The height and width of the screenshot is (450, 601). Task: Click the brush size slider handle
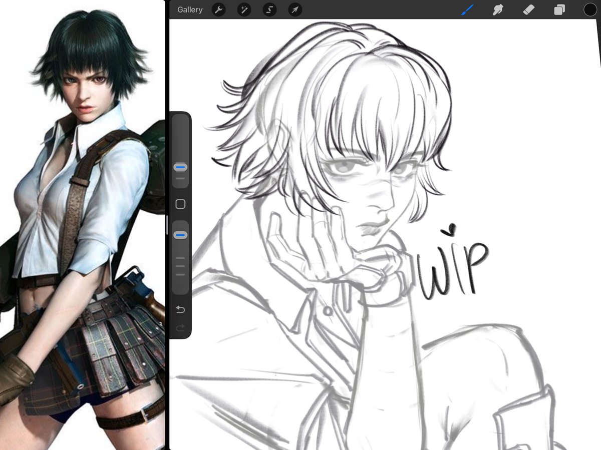click(180, 167)
